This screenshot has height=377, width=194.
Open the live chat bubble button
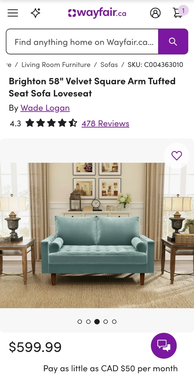tap(164, 346)
